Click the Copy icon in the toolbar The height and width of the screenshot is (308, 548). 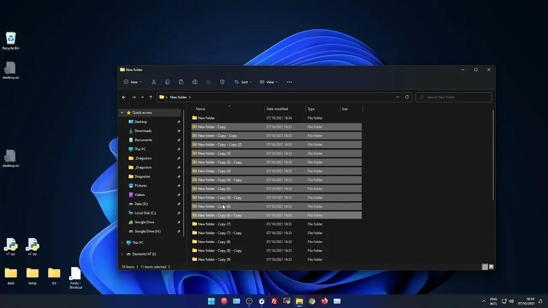pos(167,82)
